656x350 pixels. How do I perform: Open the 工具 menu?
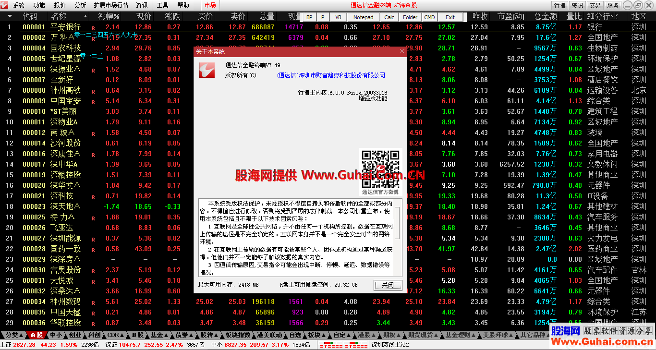(162, 5)
